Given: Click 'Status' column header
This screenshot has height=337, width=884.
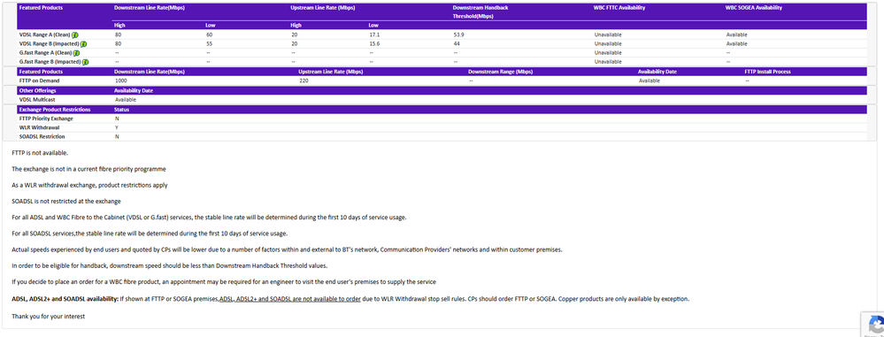Looking at the screenshot, I should tap(121, 110).
